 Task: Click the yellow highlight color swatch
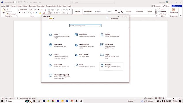click(x=40, y=13)
